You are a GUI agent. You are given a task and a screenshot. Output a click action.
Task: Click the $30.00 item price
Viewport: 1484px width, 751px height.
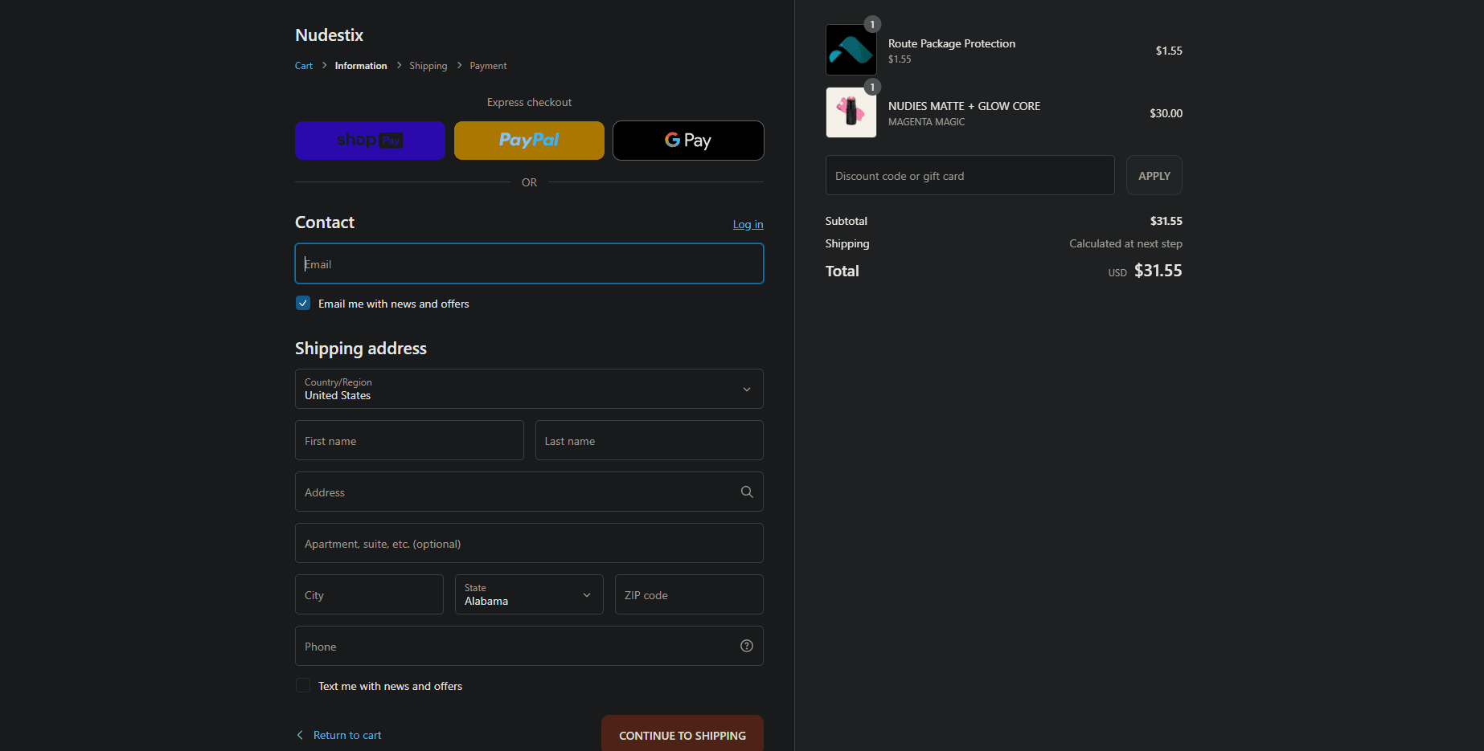1166,113
